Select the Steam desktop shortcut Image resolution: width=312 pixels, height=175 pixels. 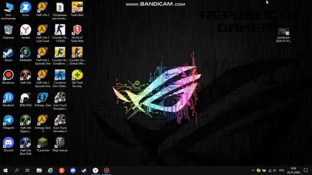click(x=8, y=54)
